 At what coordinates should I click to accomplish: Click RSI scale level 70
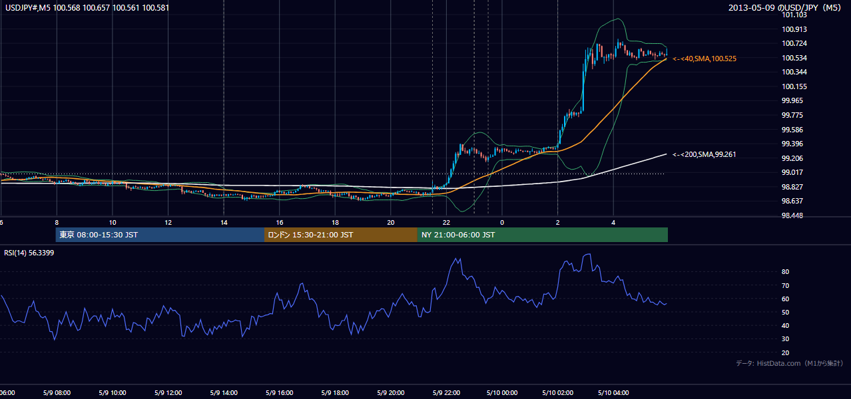[786, 285]
